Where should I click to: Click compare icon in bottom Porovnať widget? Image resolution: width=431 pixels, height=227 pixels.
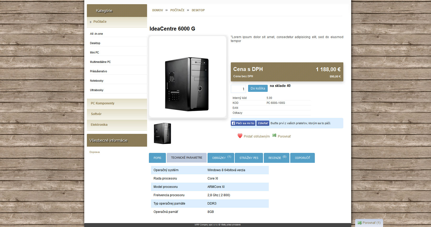360,223
